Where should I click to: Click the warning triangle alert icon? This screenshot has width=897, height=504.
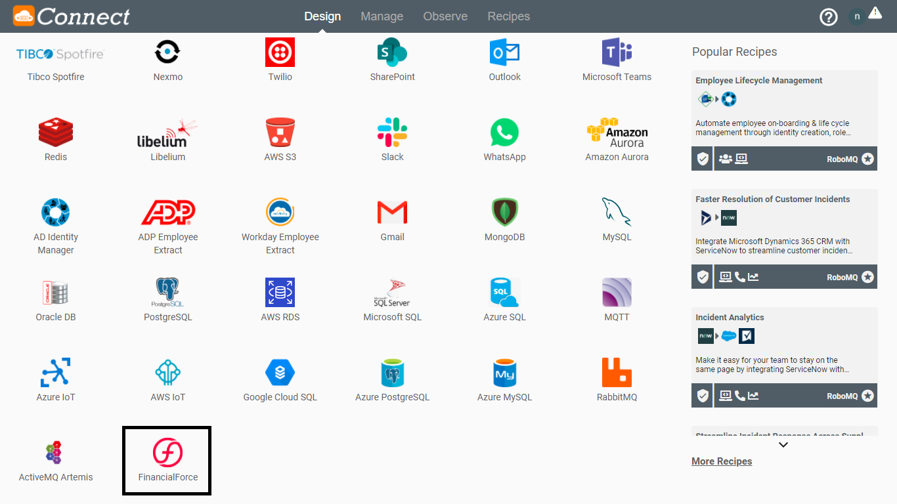coord(875,12)
